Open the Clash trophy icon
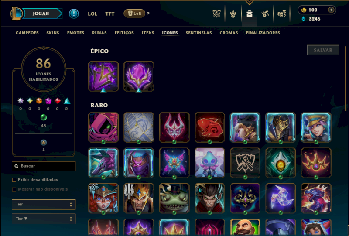Screen dimensions: 349x236 [216, 14]
